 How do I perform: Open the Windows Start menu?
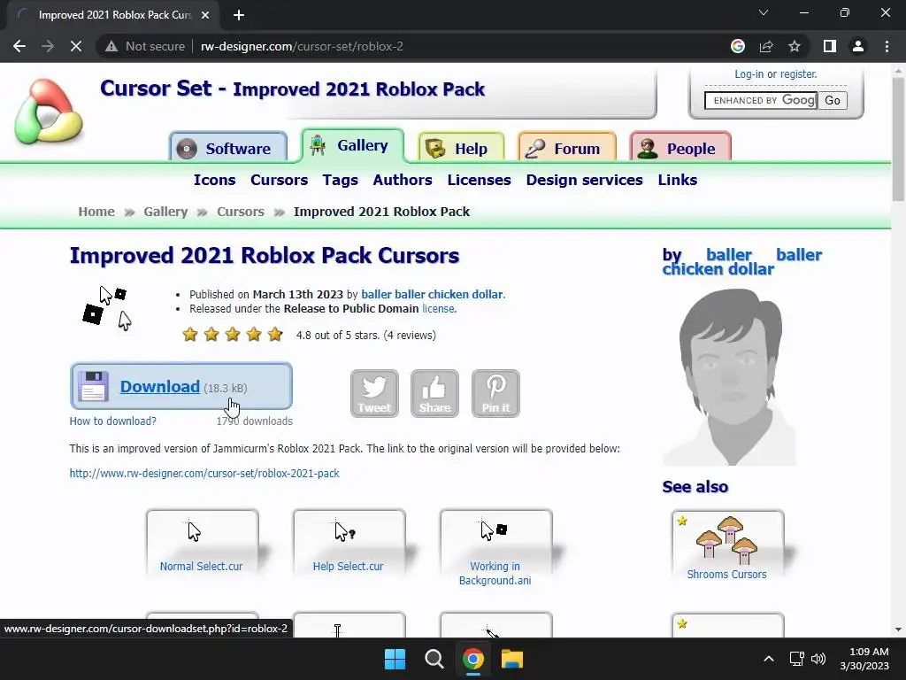[395, 659]
